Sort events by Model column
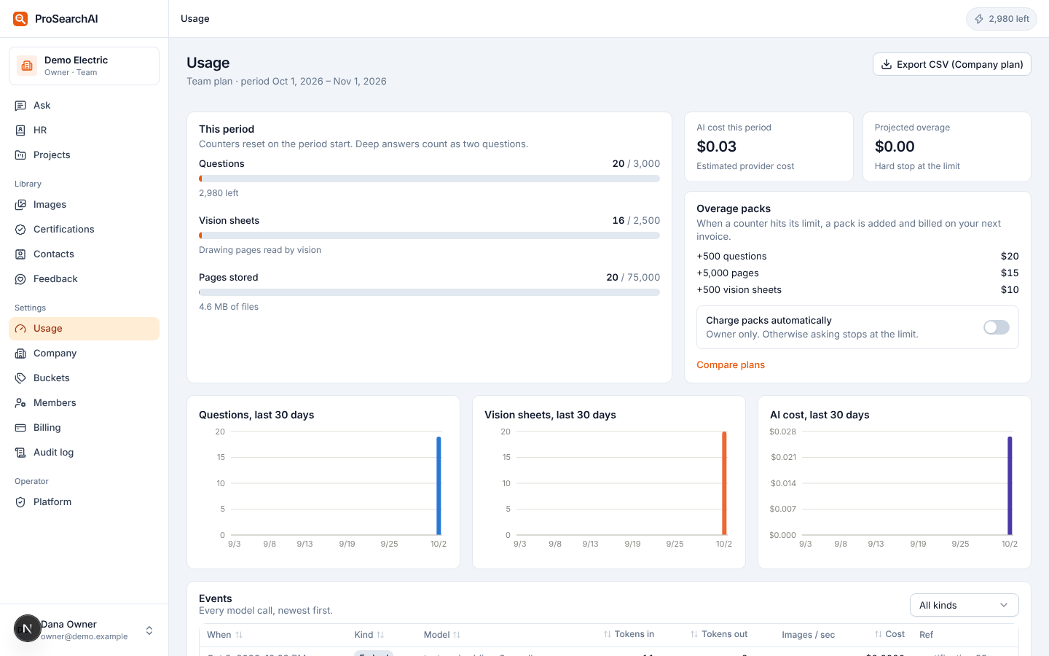Screen dimensions: 1049x656 (x=442, y=635)
